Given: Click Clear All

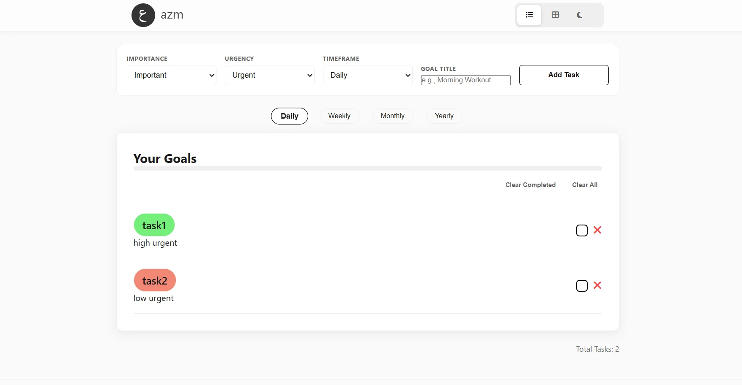Looking at the screenshot, I should 585,185.
